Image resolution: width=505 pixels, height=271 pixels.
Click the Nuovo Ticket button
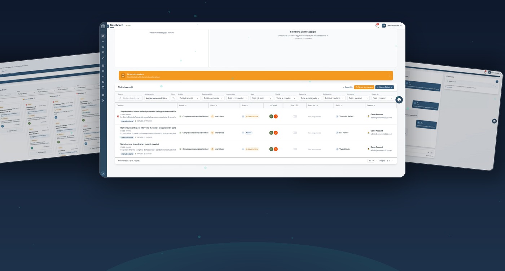tap(384, 87)
